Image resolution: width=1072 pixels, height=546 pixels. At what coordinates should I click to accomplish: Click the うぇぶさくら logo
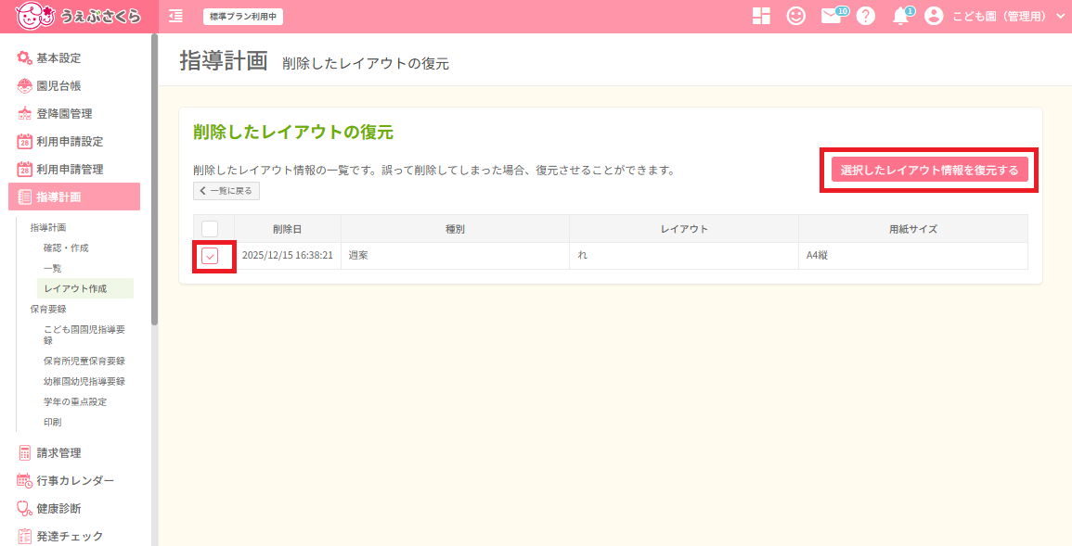click(78, 17)
